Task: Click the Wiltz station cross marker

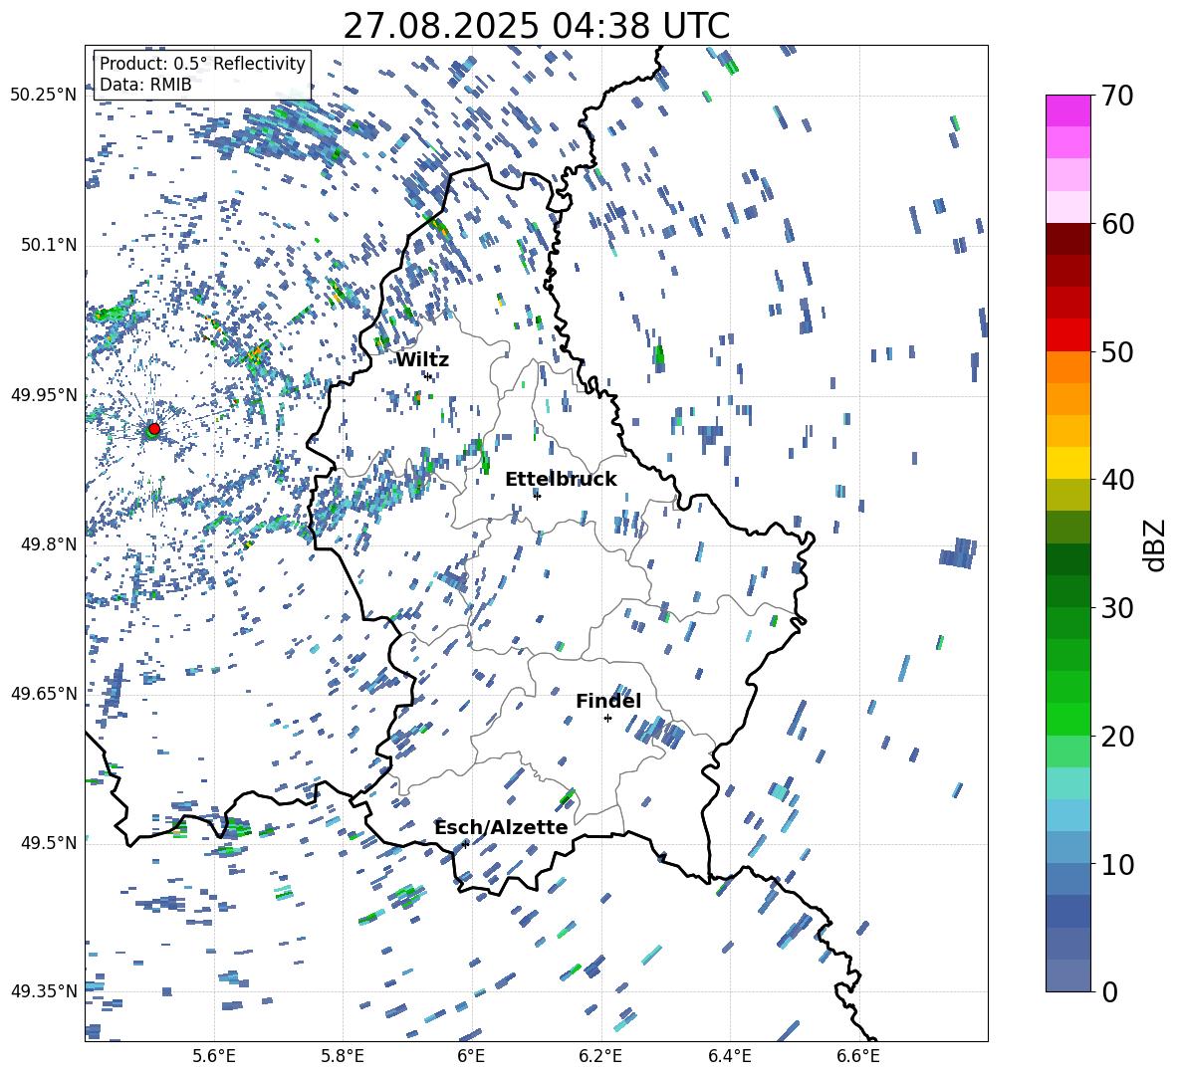Action: point(428,375)
